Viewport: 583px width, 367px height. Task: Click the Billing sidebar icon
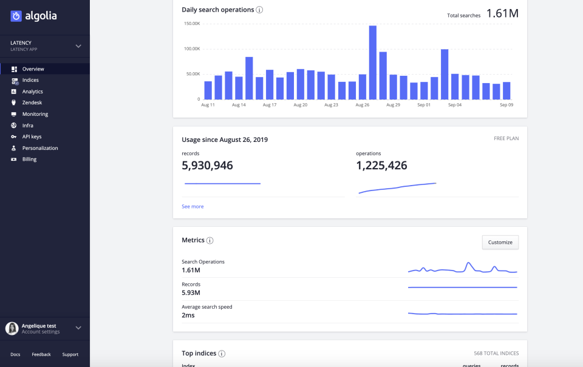(x=13, y=159)
